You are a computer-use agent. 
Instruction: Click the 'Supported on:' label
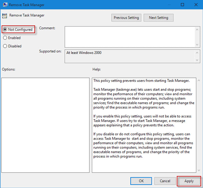coord(50,51)
